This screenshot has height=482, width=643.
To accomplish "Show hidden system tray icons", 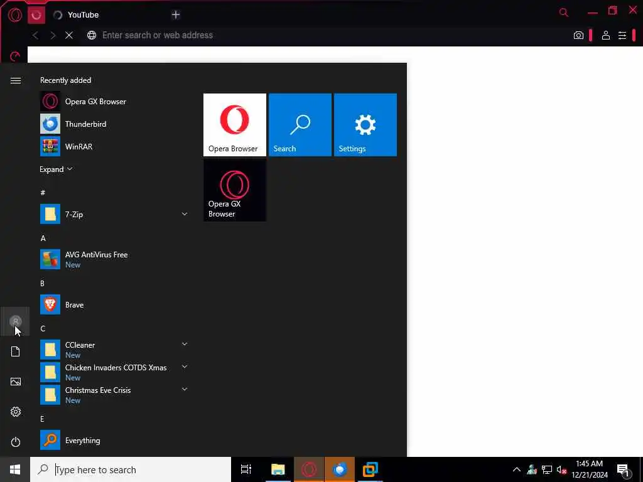I will 517,469.
